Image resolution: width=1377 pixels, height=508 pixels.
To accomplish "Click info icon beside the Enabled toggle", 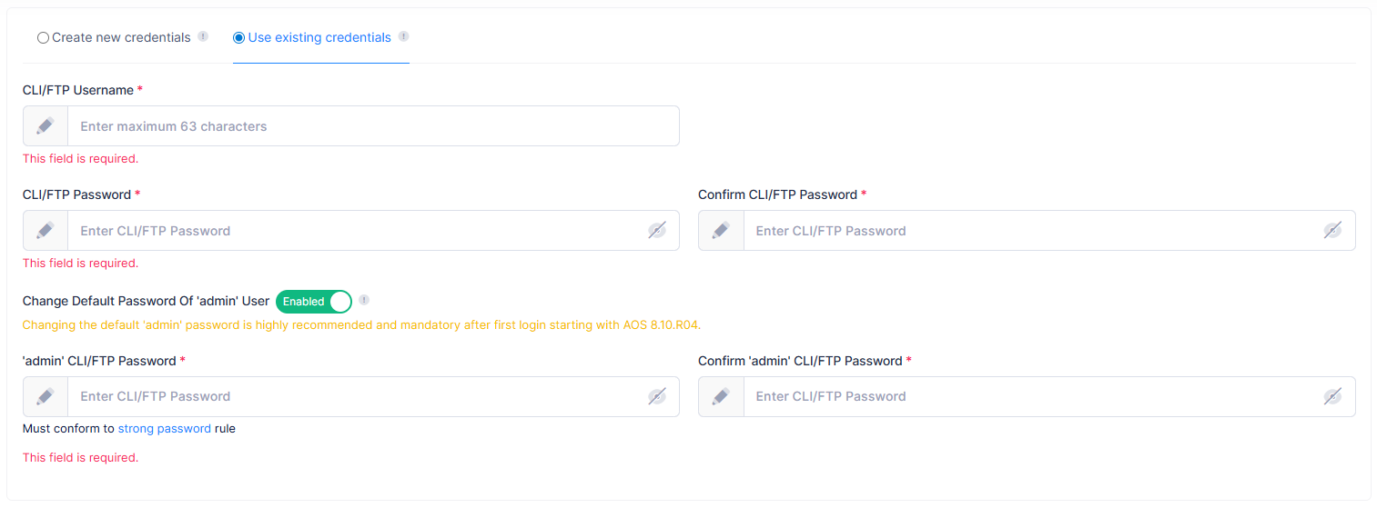I will tap(364, 300).
